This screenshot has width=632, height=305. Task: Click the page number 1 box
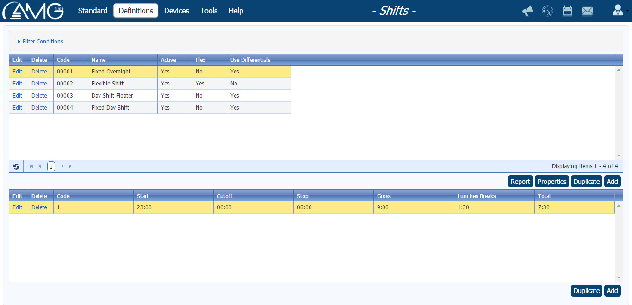coord(51,166)
